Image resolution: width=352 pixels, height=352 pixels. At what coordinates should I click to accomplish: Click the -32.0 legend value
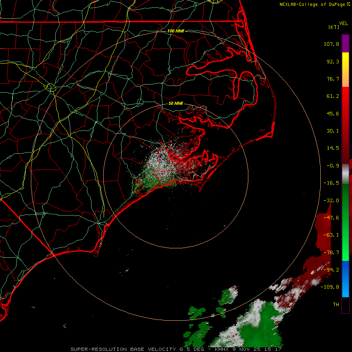pos(331,201)
